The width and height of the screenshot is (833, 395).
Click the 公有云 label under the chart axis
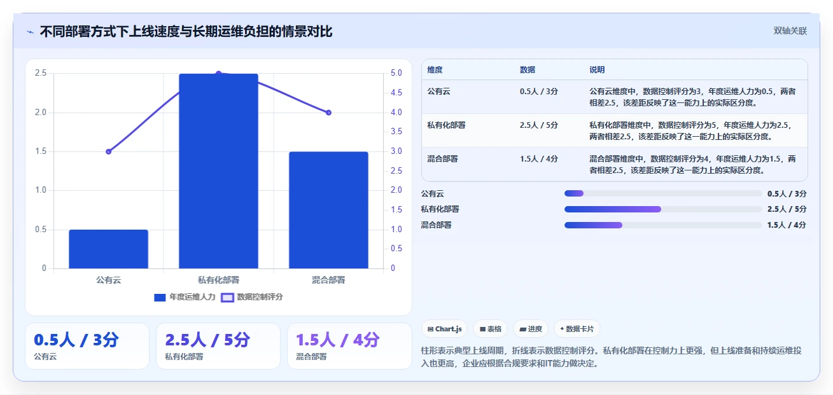[108, 280]
